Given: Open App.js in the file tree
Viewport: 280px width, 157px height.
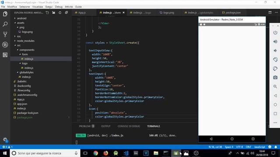Looking at the screenshot, I should tap(21, 99).
